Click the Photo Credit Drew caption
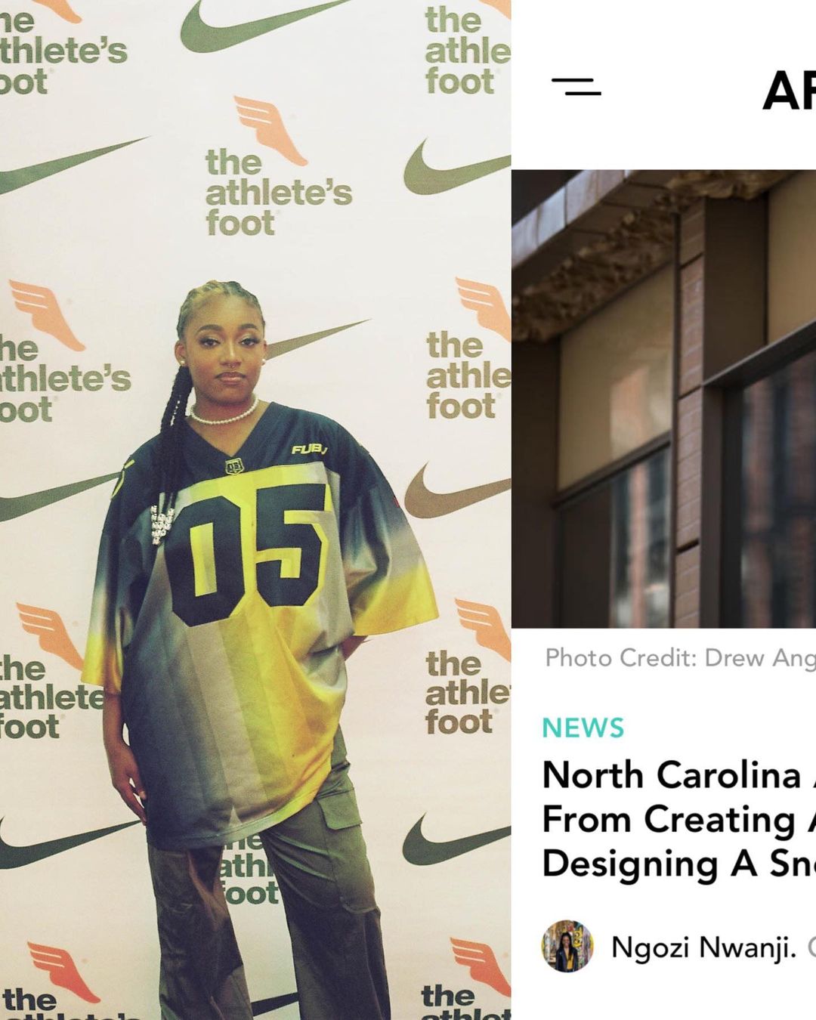The height and width of the screenshot is (1020, 816). click(680, 658)
